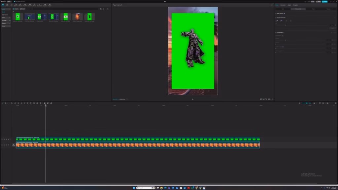Open the Filters tab
Viewport: 338px width, 190px height.
(34, 5)
